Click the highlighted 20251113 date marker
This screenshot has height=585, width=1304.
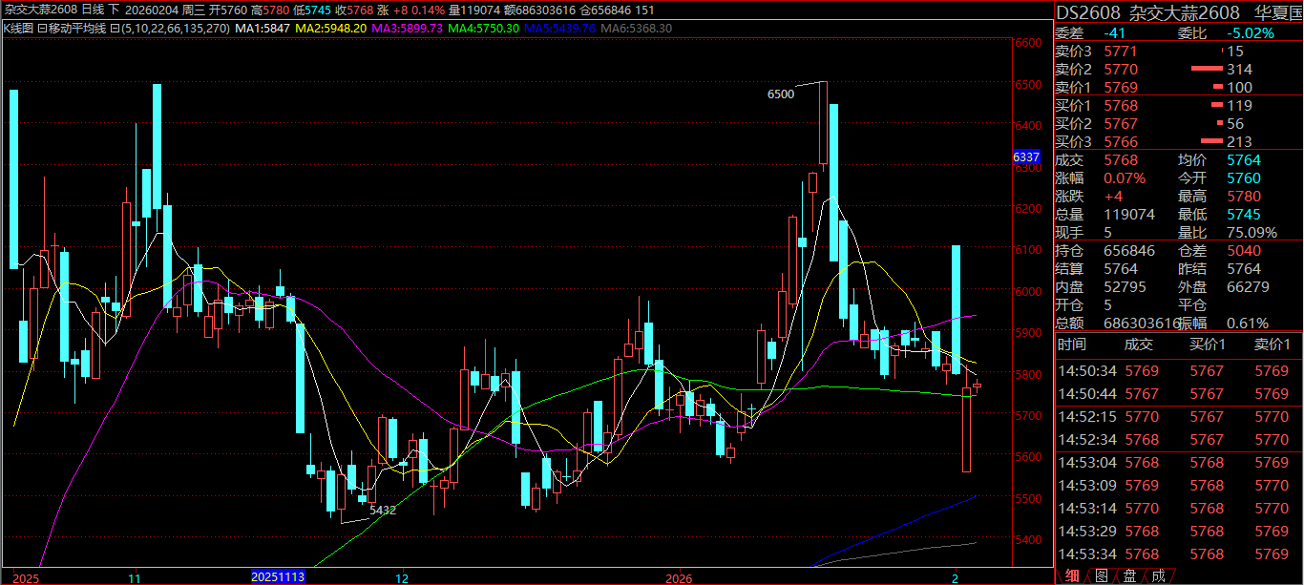tap(277, 577)
